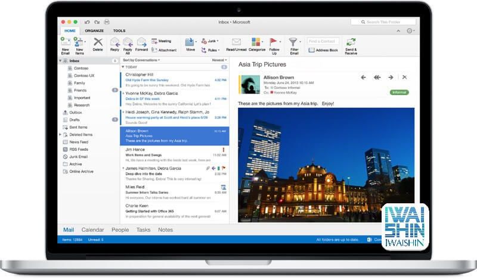Click the Attachment ribbon button
This screenshot has height=279, width=477.
pos(164,50)
